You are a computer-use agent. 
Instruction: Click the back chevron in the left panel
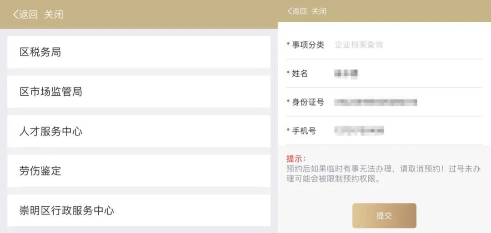tap(15, 15)
